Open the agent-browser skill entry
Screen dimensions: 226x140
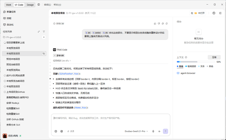[x=186, y=73]
